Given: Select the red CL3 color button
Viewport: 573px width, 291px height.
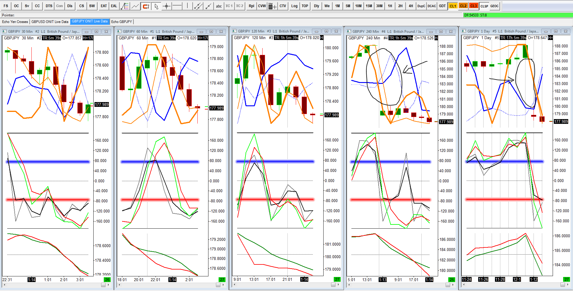Looking at the screenshot, I should click(x=474, y=6).
